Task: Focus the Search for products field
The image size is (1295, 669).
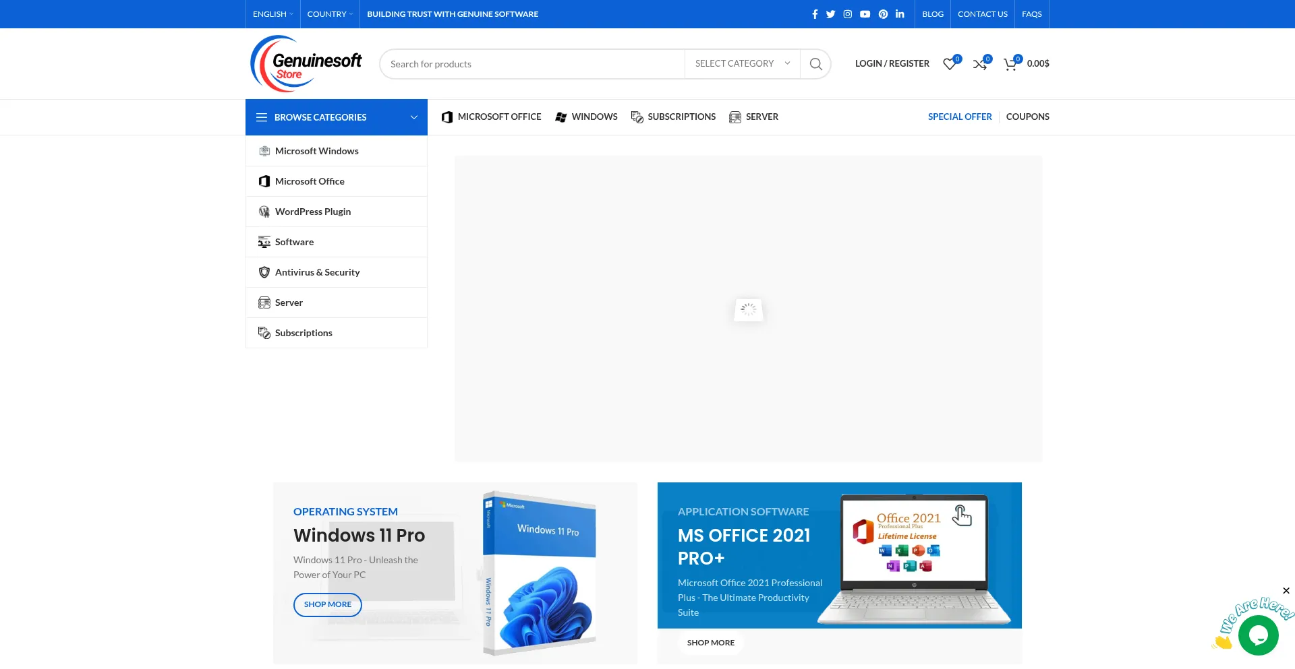Action: tap(532, 64)
